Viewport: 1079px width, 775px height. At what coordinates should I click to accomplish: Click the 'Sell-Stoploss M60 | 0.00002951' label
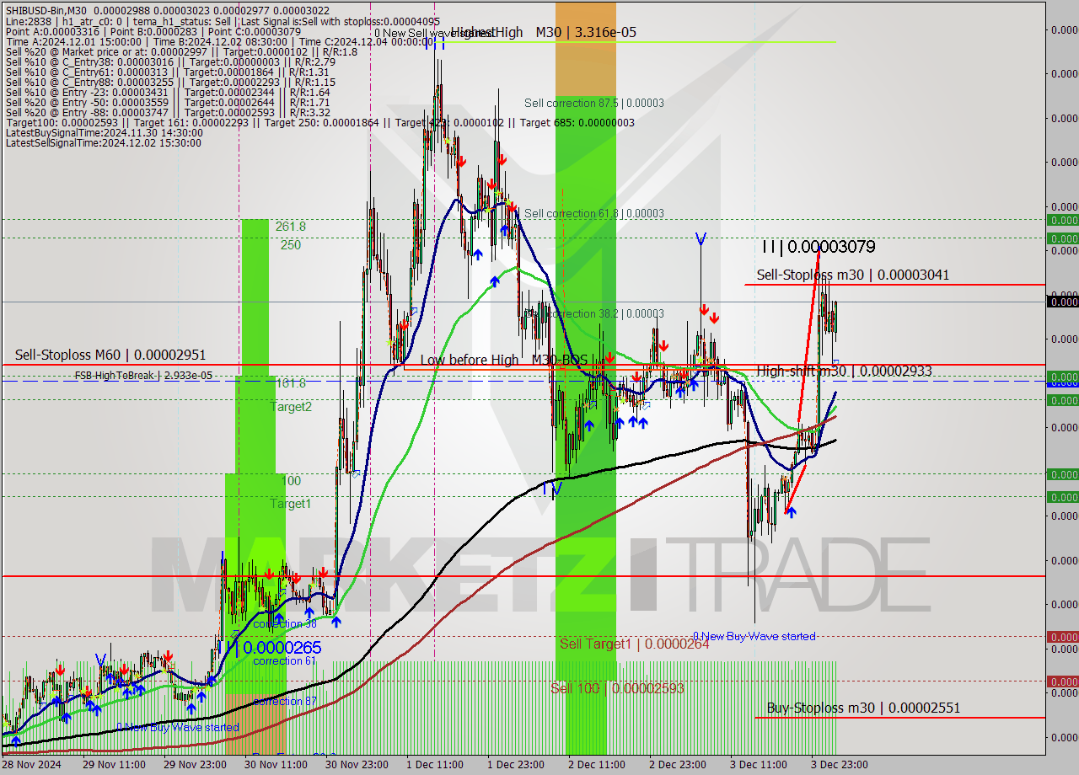[x=110, y=355]
